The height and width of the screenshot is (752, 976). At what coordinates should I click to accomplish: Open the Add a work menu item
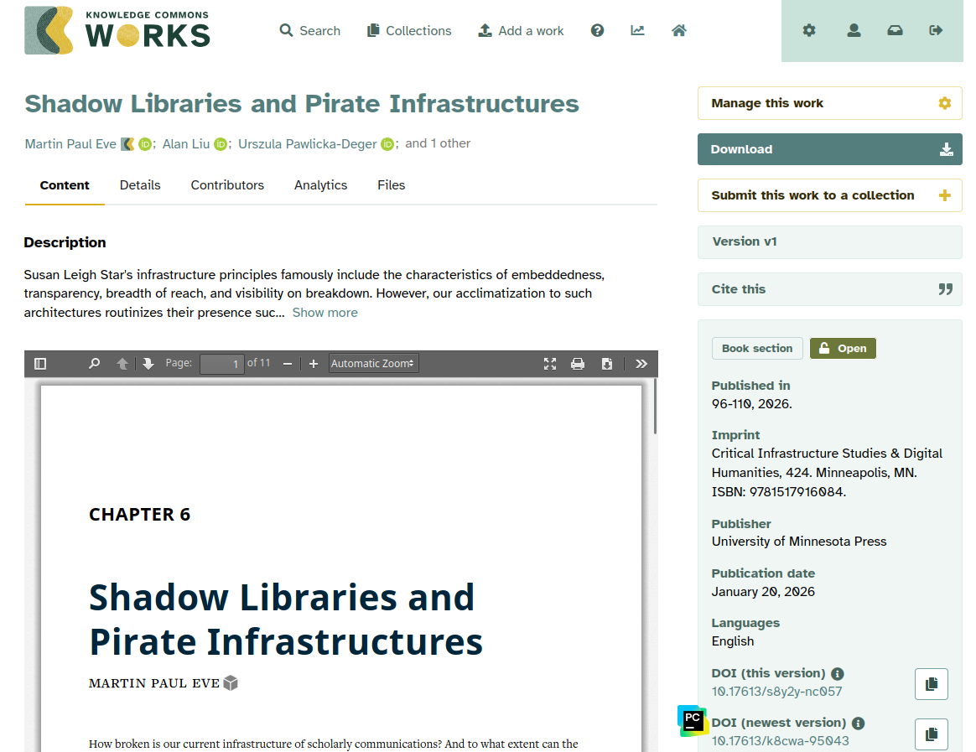click(521, 30)
